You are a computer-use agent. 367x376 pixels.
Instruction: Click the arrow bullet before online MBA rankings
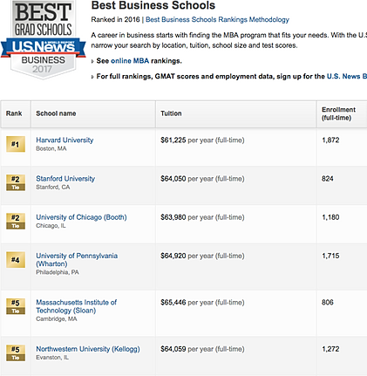tap(92, 61)
